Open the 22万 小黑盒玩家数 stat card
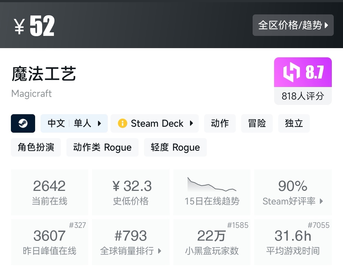343x270 pixels. 212,242
